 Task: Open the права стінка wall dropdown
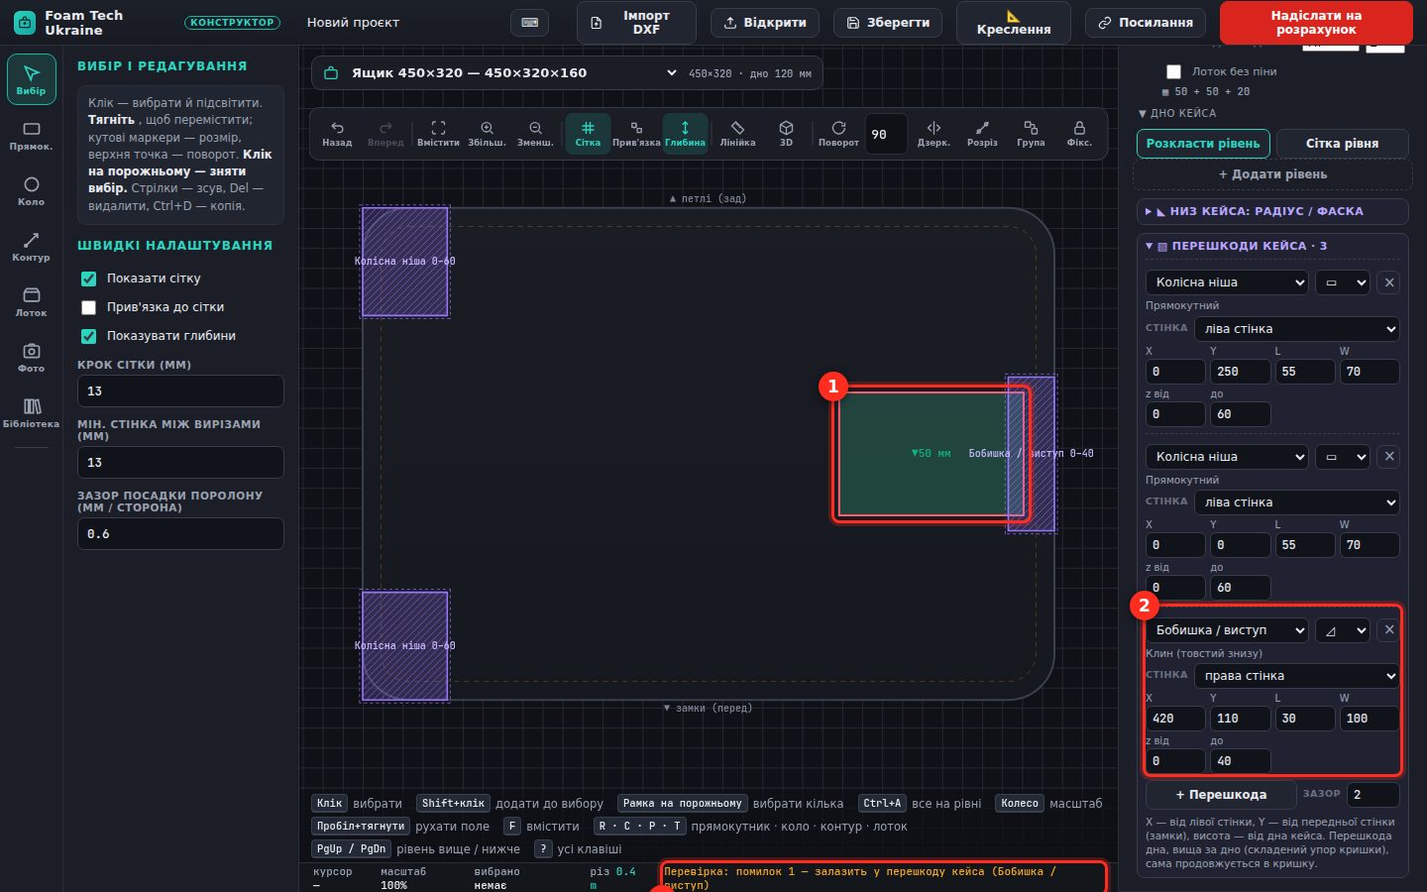click(1296, 676)
